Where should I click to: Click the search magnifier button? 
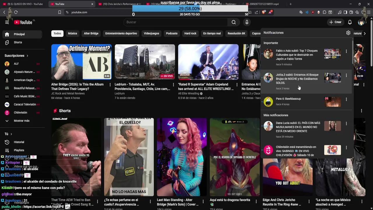[233, 22]
